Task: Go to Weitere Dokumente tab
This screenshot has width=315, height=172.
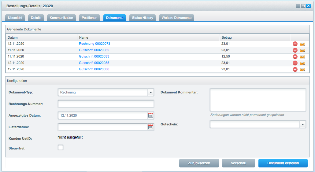Action: pos(176,18)
